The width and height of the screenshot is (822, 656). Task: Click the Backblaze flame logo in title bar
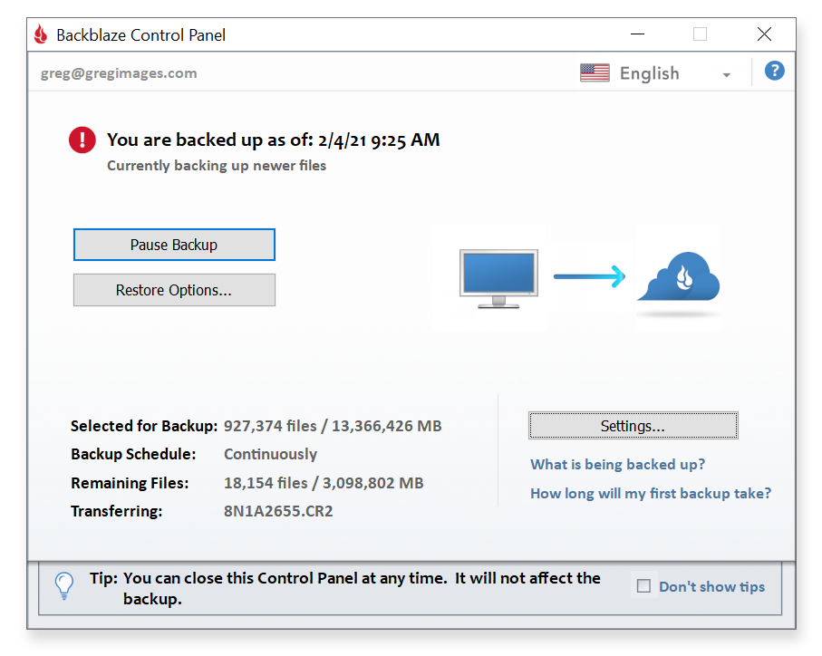point(41,34)
